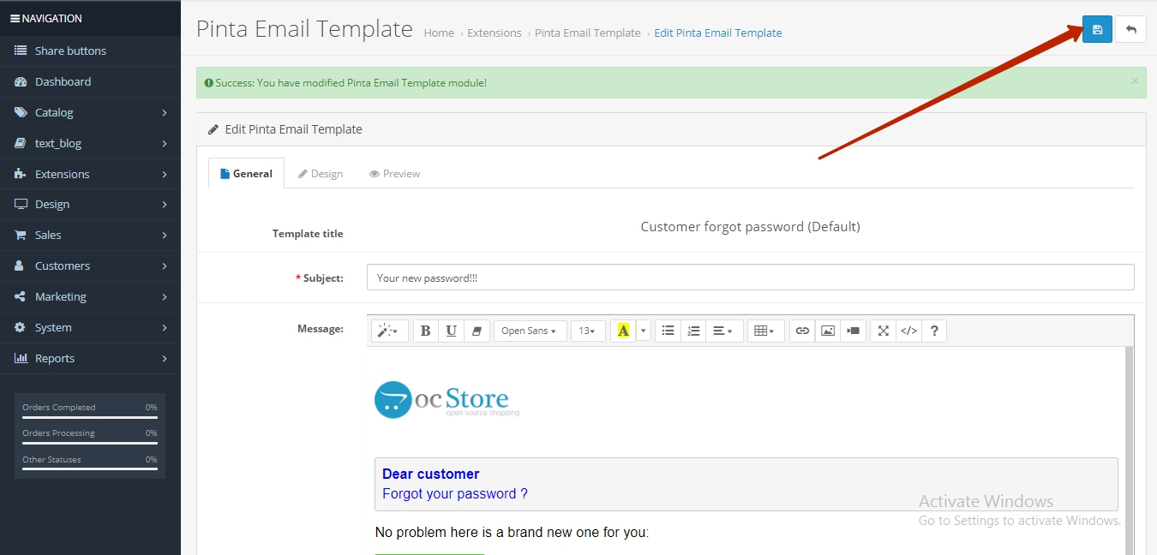Expand the Catalog navigation menu
Screen dimensions: 1157x555
click(x=90, y=112)
